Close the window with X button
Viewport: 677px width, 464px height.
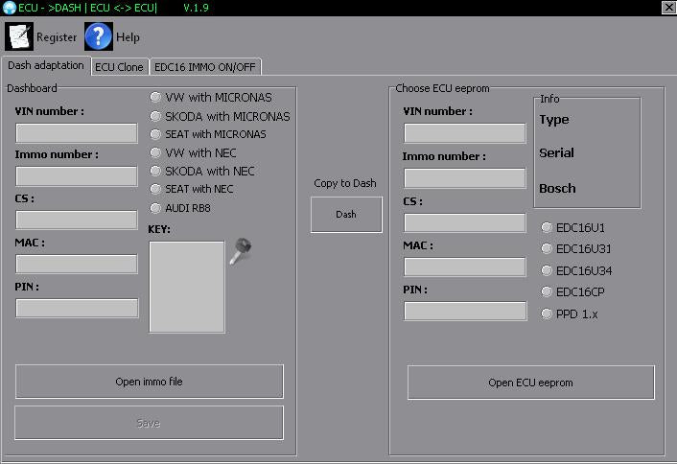pos(667,8)
